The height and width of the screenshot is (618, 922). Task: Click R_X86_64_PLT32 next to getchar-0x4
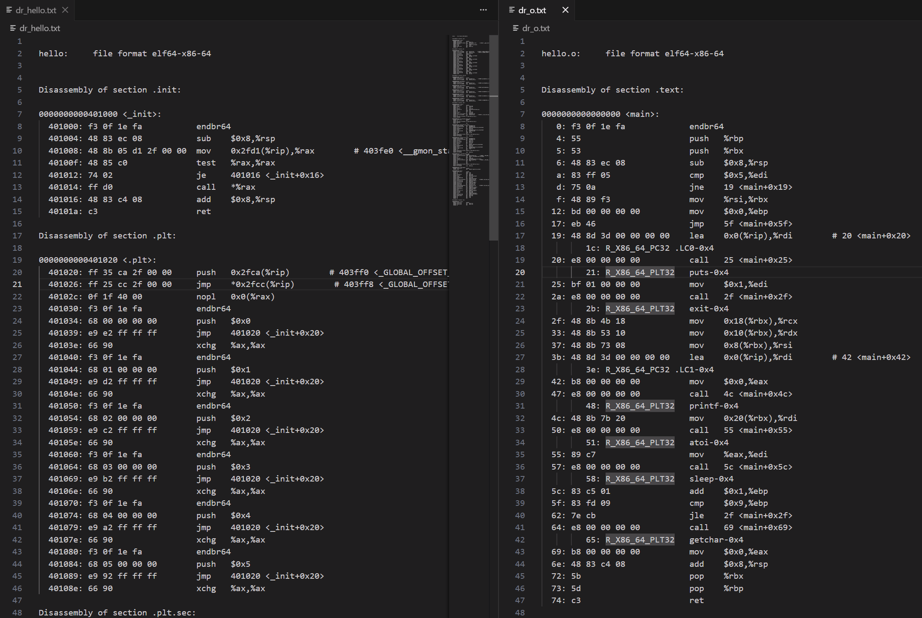click(x=640, y=540)
